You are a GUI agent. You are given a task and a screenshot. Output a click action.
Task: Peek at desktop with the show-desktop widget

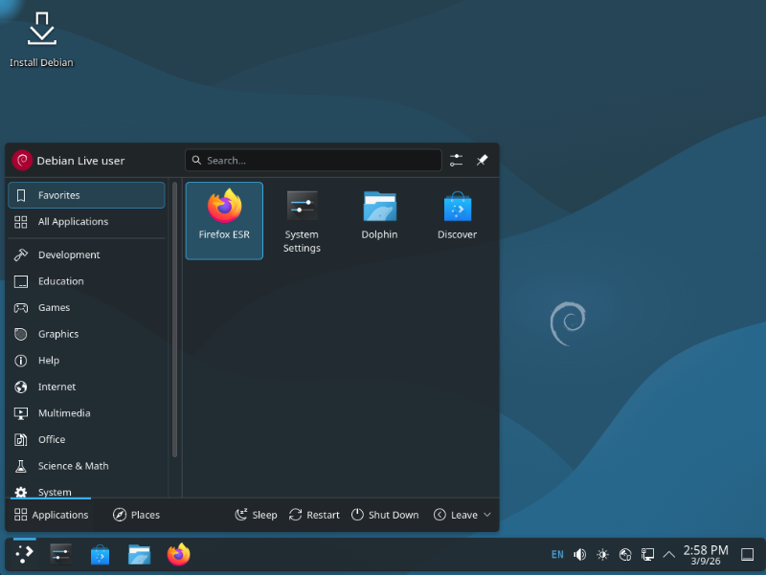point(747,554)
